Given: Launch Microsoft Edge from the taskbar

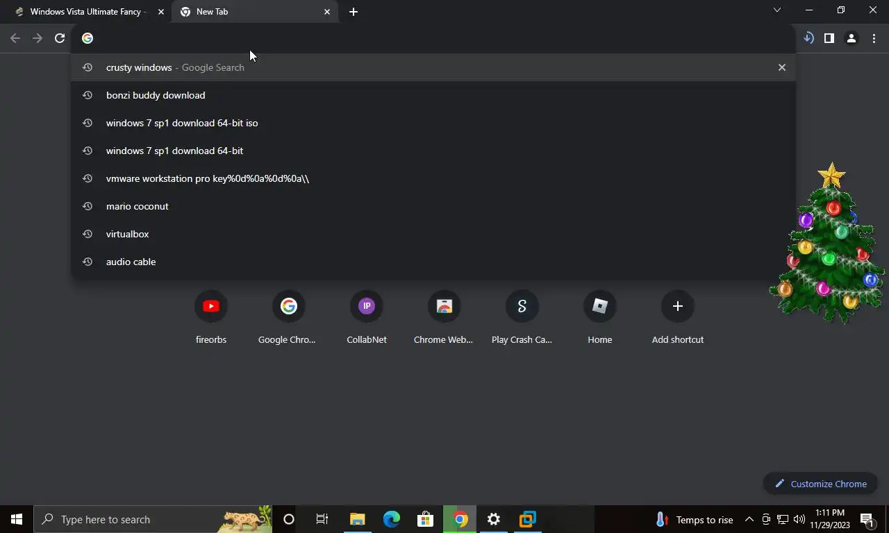Looking at the screenshot, I should click(x=392, y=519).
